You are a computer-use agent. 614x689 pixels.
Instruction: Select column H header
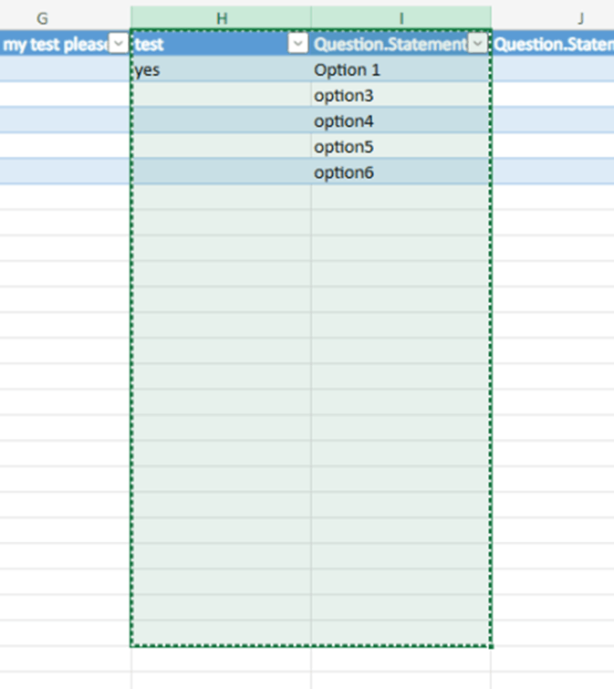coord(221,18)
